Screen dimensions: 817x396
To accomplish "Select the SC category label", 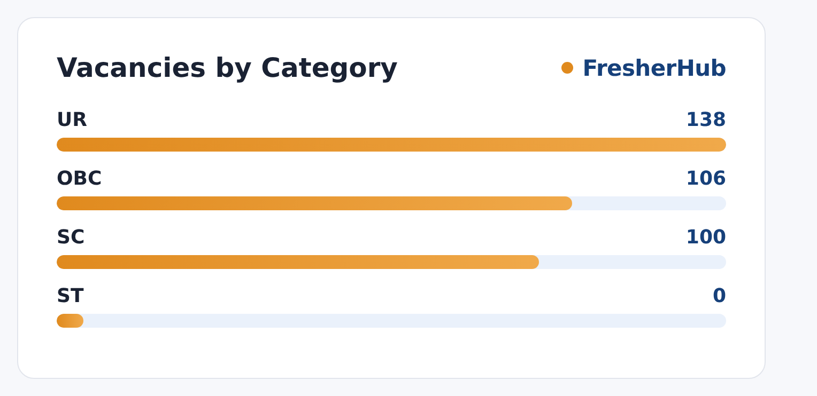I will (71, 237).
